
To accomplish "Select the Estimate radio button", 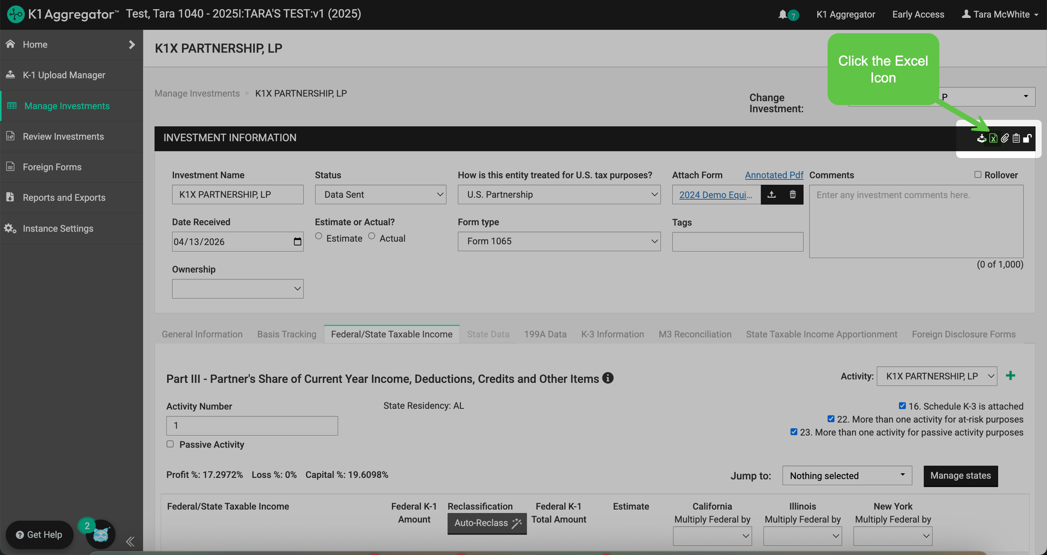I will [319, 236].
